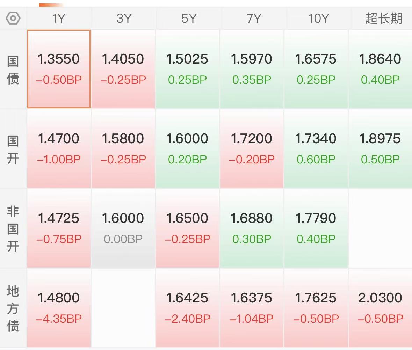The height and width of the screenshot is (350, 412).
Task: Open the hexagon settings icon
Action: [x=13, y=19]
